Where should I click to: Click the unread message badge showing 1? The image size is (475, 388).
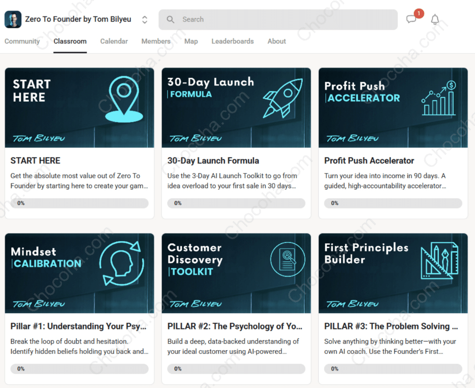[x=419, y=14]
